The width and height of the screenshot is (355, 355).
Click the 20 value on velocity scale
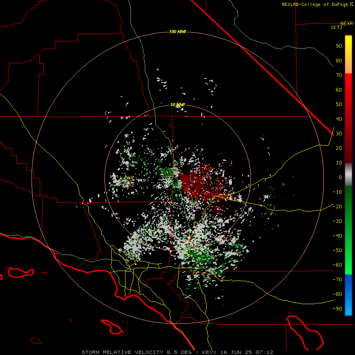339,148
